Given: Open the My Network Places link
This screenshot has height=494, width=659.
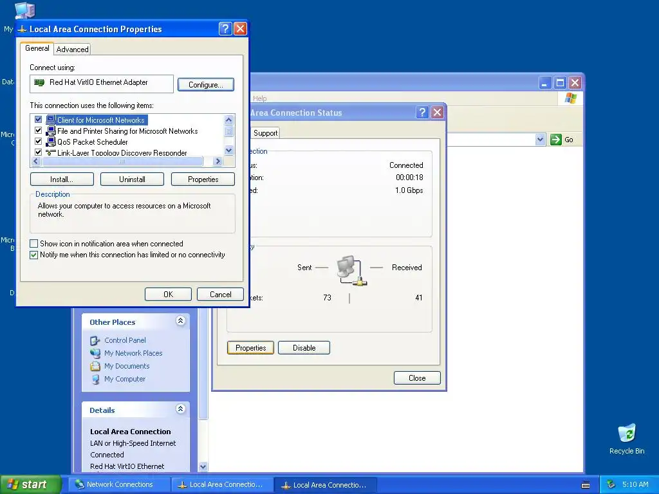Looking at the screenshot, I should click(133, 353).
